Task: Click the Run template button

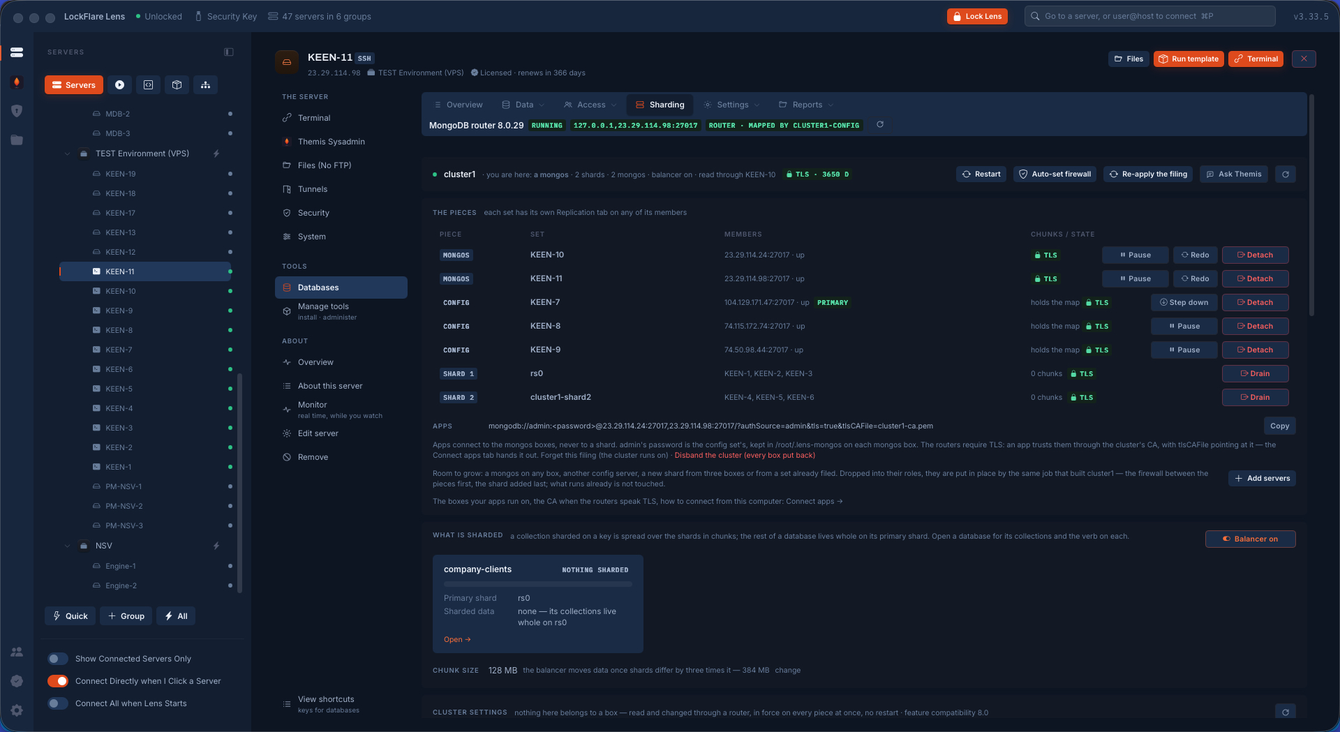Action: (x=1189, y=59)
